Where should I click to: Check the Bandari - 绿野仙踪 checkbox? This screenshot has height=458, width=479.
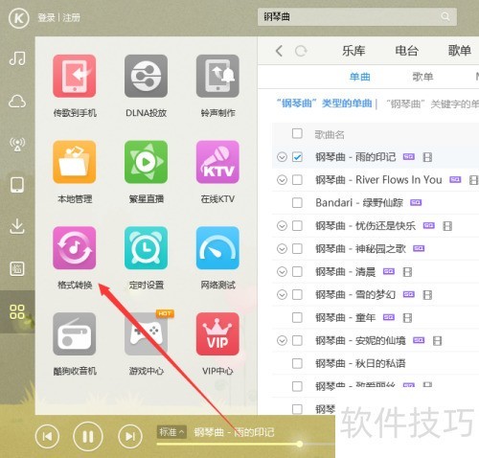(297, 203)
